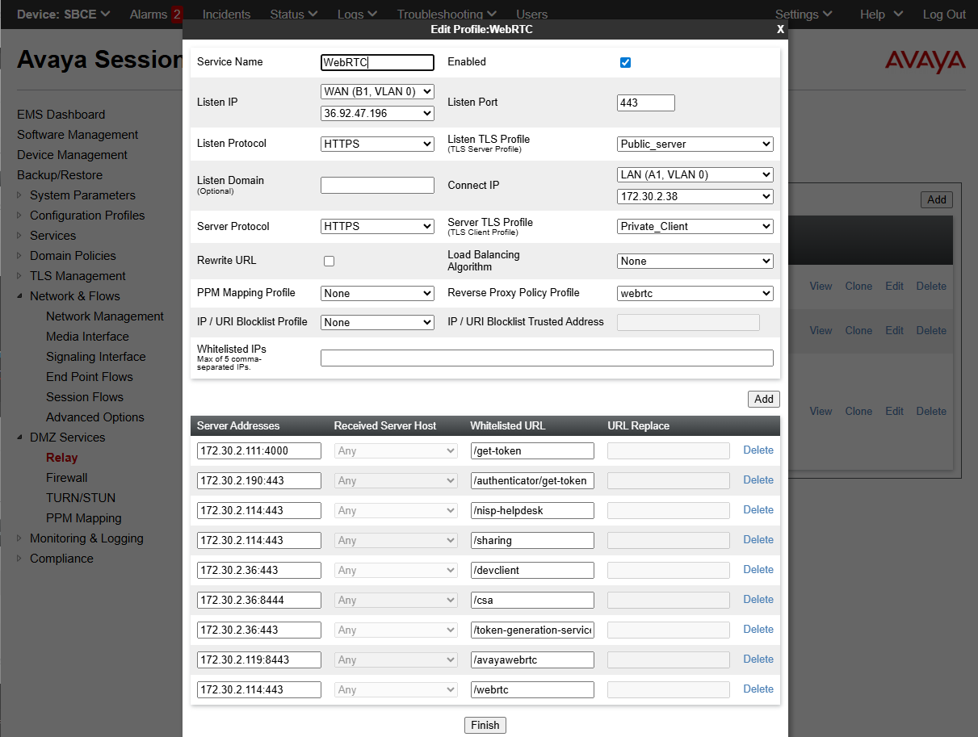Open the Status menu
The height and width of the screenshot is (737, 978).
click(x=293, y=14)
